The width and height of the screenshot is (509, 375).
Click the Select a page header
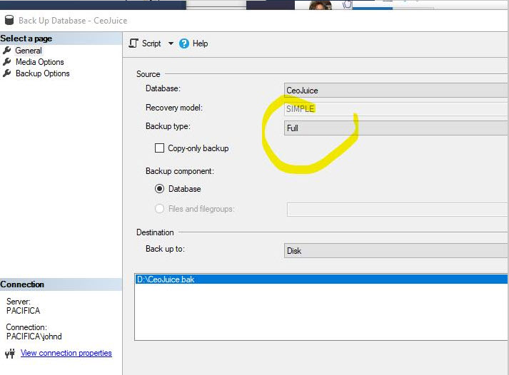click(61, 38)
